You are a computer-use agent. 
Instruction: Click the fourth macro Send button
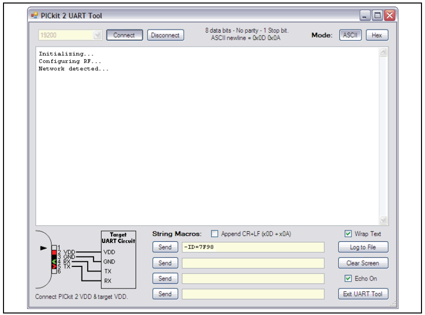tap(165, 294)
